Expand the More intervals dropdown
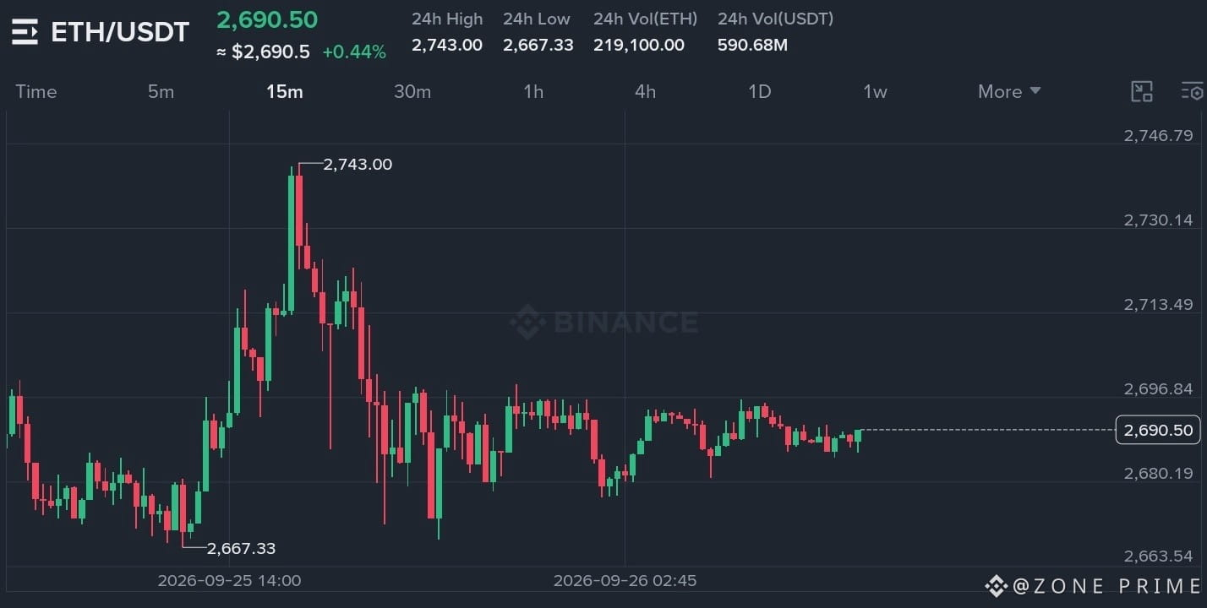Image resolution: width=1207 pixels, height=608 pixels. pos(1009,91)
